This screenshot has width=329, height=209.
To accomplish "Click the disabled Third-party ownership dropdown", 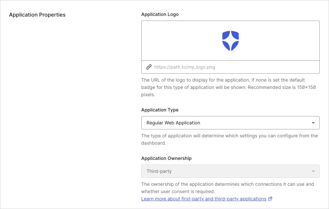I will click(226, 171).
